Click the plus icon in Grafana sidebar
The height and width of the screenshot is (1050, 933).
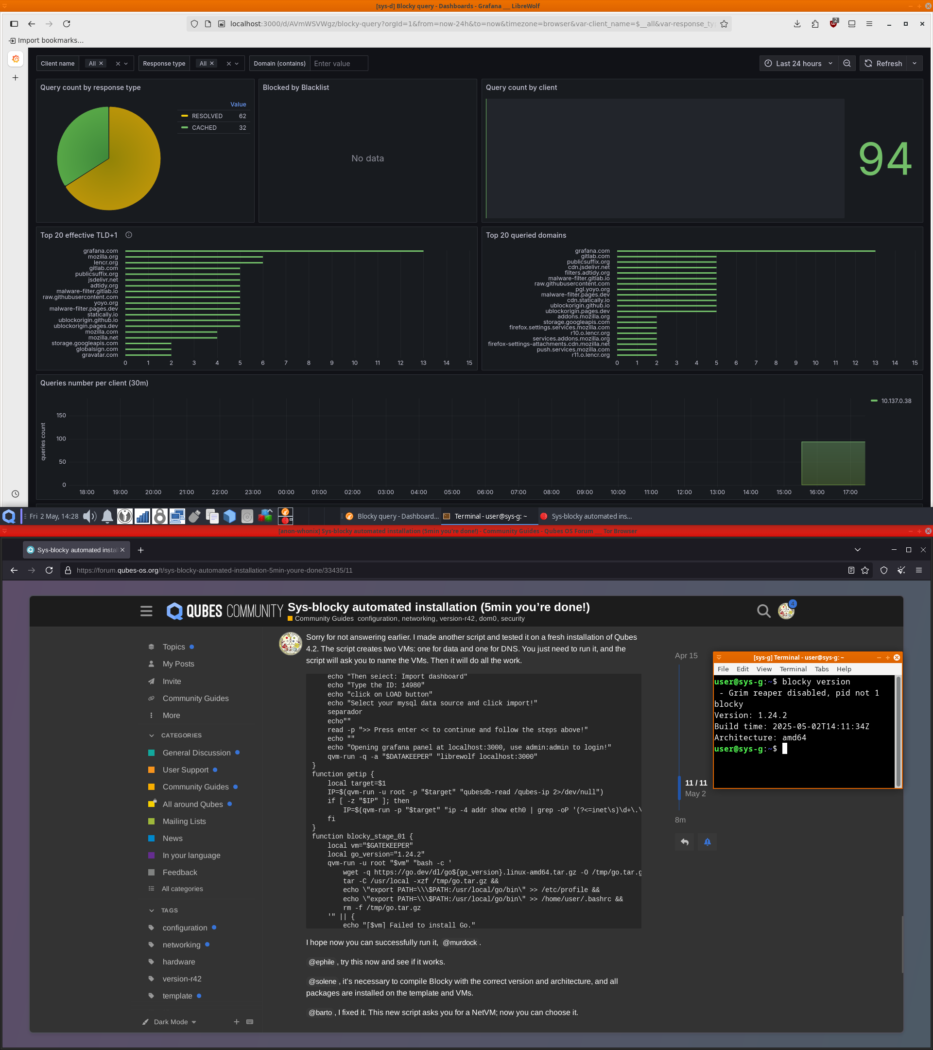pyautogui.click(x=16, y=78)
